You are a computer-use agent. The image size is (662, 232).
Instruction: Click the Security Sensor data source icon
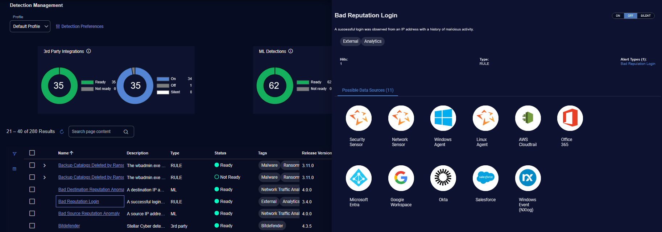click(359, 118)
